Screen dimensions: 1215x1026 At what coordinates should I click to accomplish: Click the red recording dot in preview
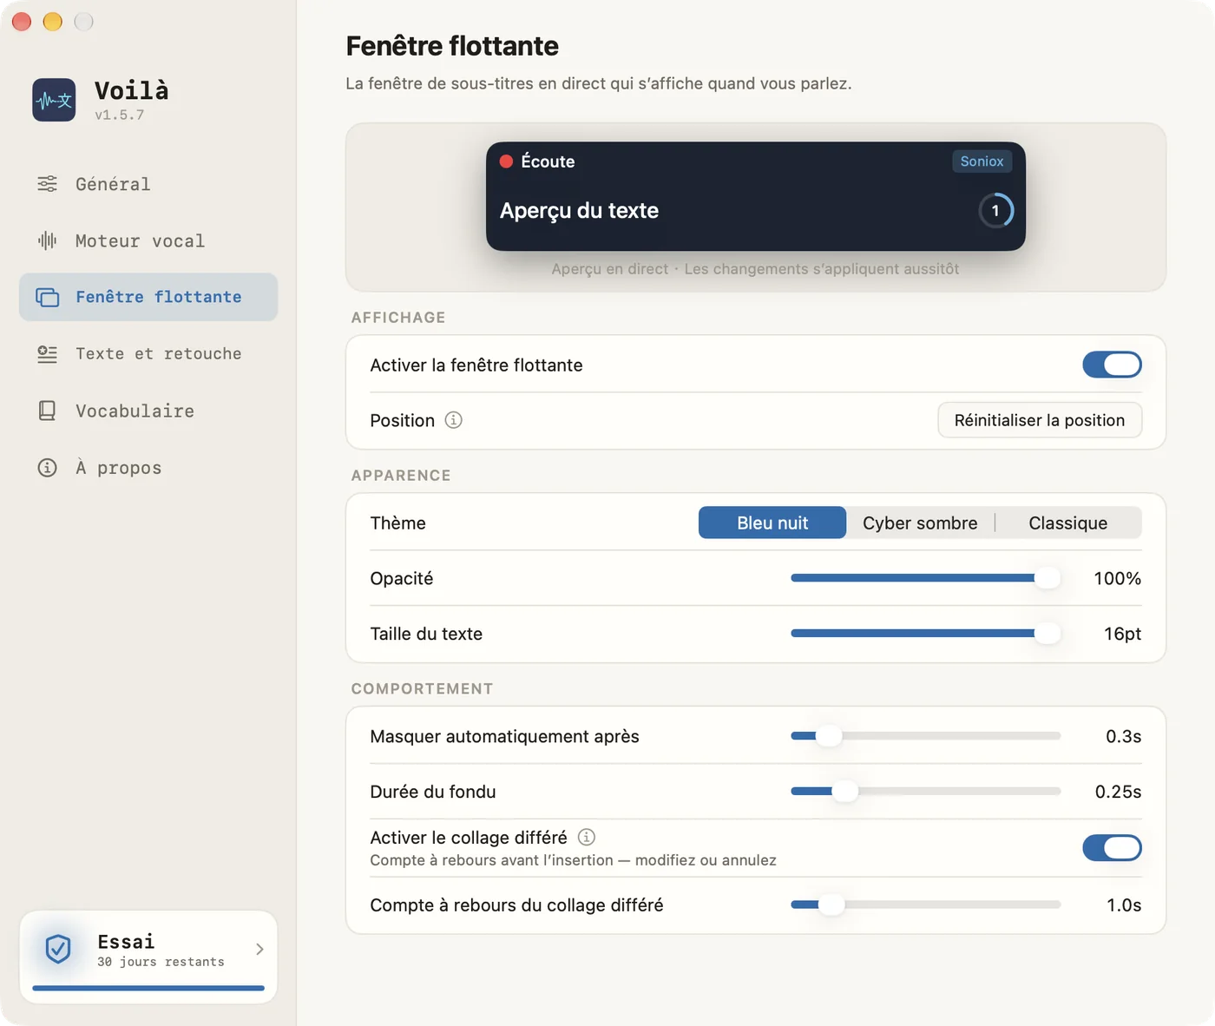pos(506,161)
